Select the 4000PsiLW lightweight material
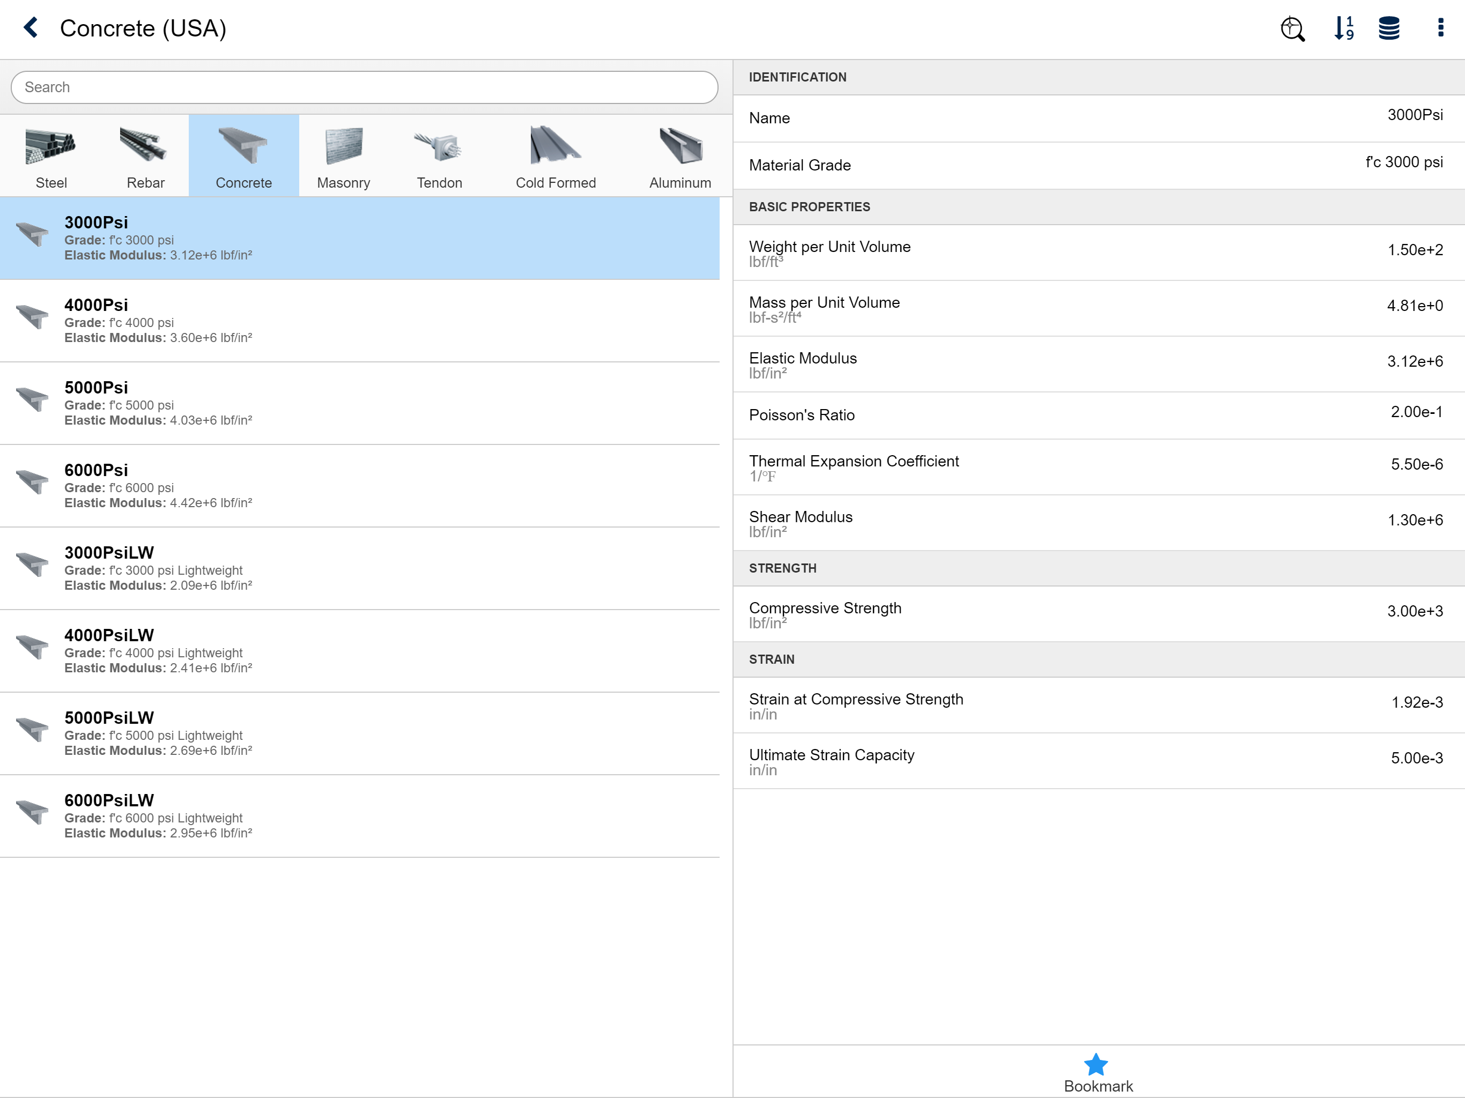The image size is (1465, 1098). coord(360,651)
